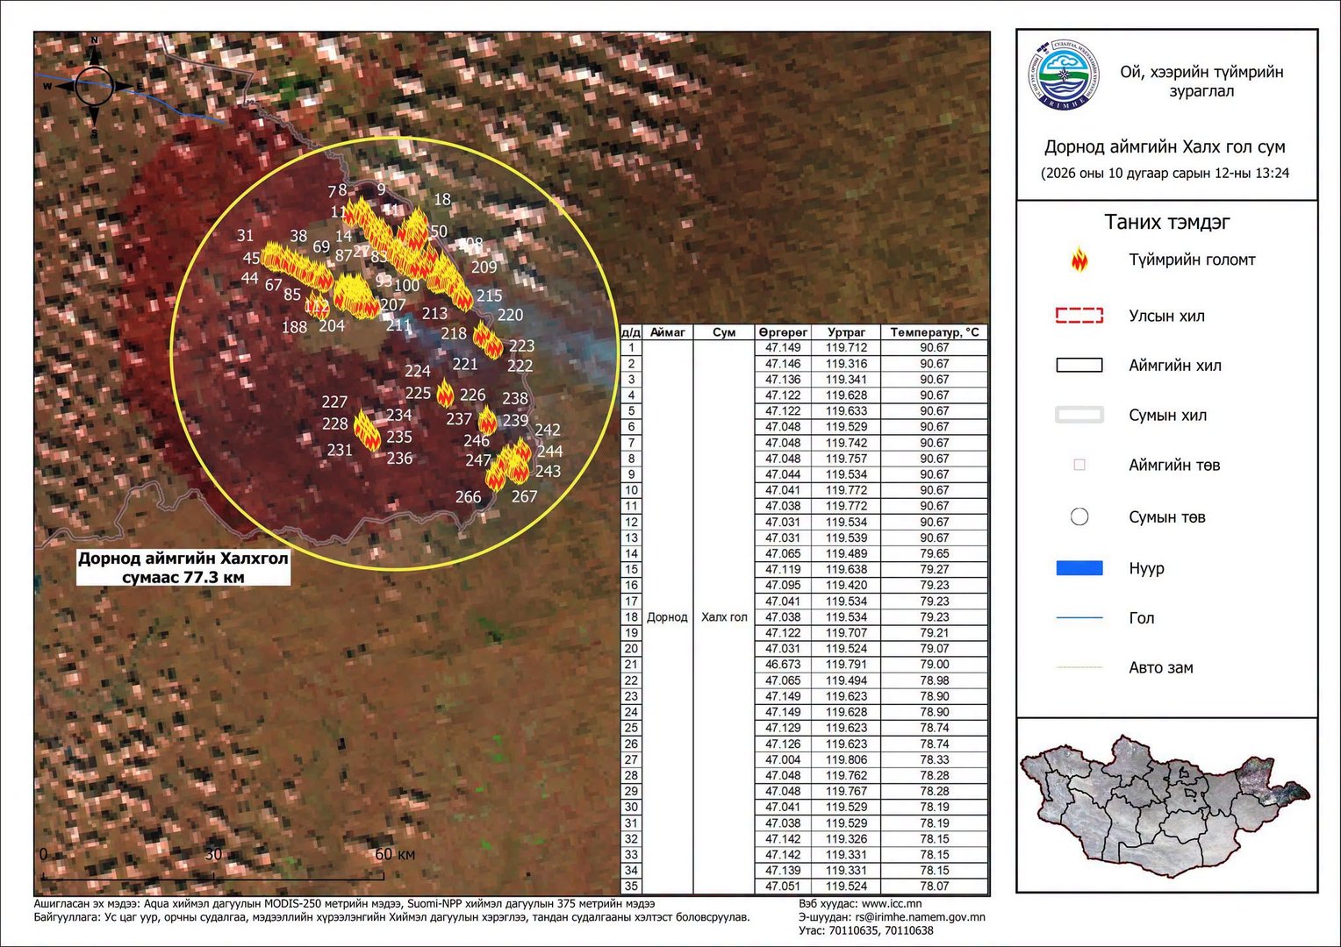Click the blue Гол river line symbol
This screenshot has width=1341, height=947.
[x=1079, y=618]
